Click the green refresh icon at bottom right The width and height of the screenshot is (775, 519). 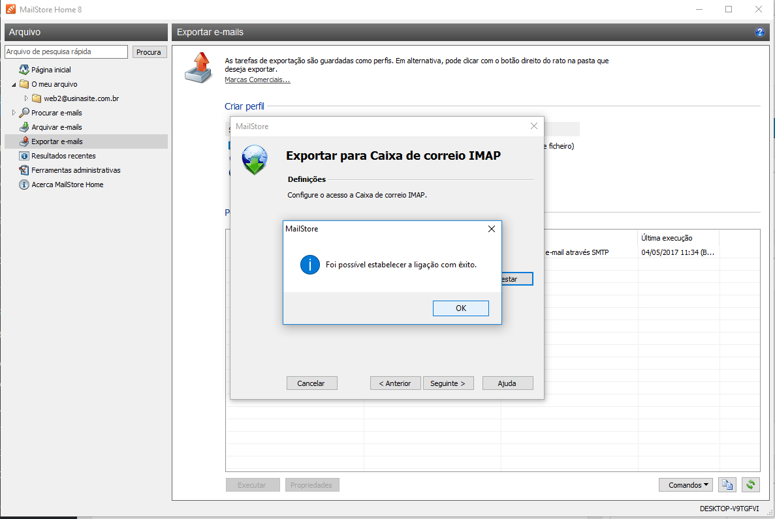(x=751, y=484)
